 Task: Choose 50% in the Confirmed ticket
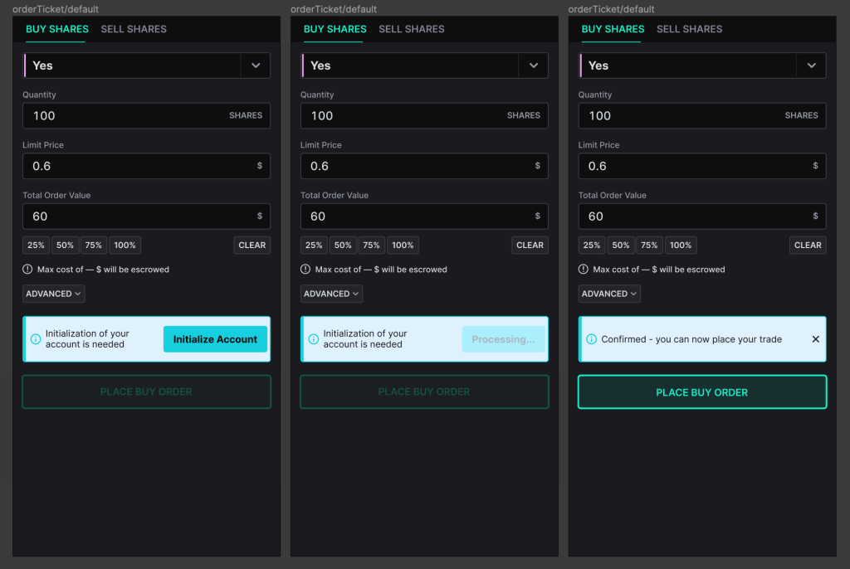pos(621,245)
